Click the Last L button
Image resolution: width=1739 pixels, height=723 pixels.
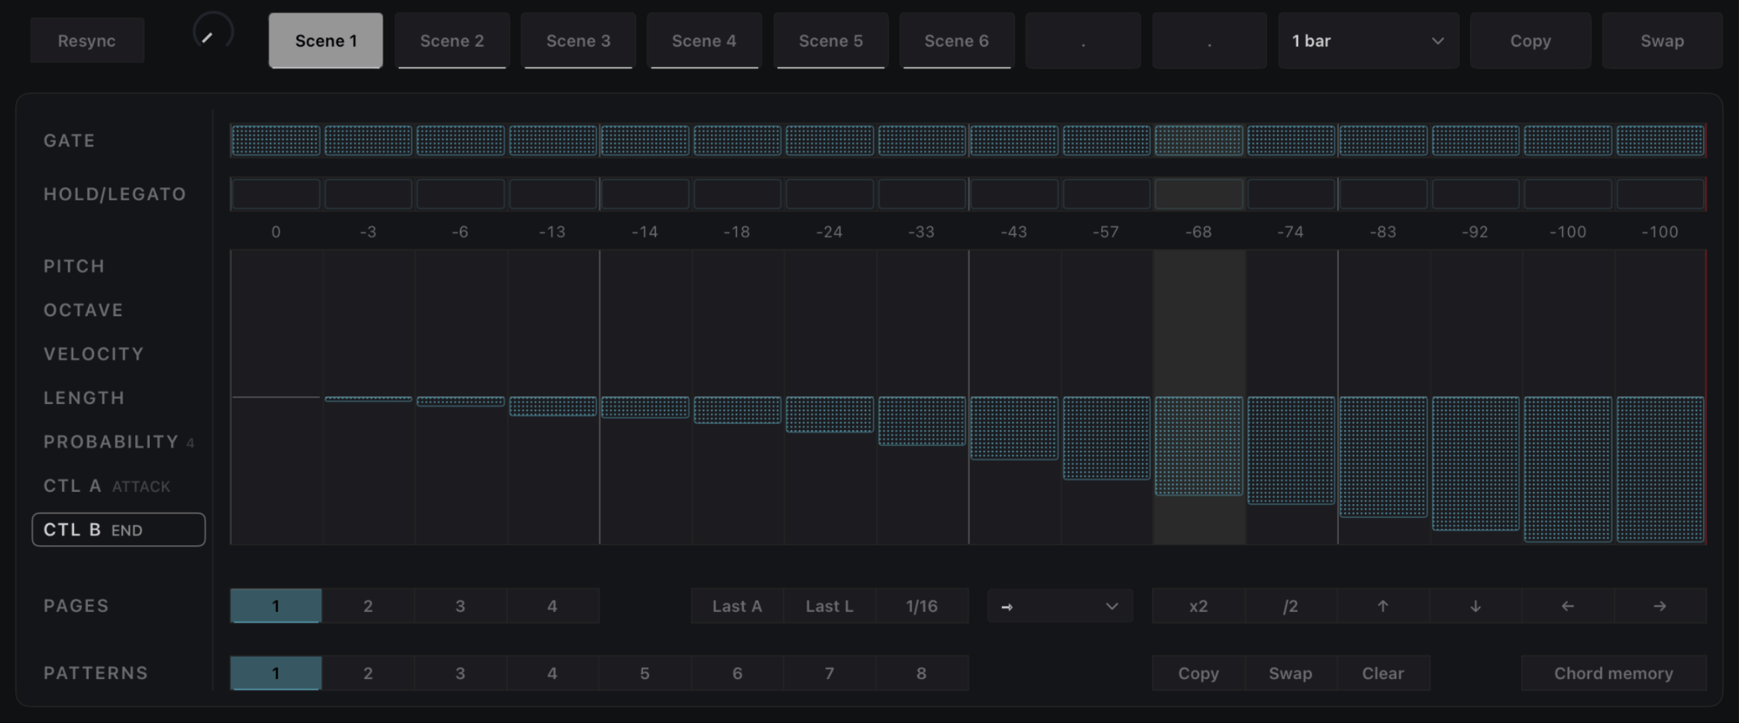(830, 606)
